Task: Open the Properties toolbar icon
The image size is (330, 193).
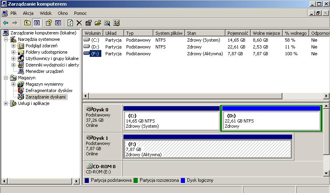Action: (89, 23)
